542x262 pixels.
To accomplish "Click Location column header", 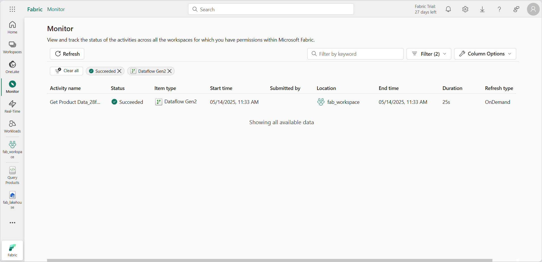I will (x=326, y=88).
